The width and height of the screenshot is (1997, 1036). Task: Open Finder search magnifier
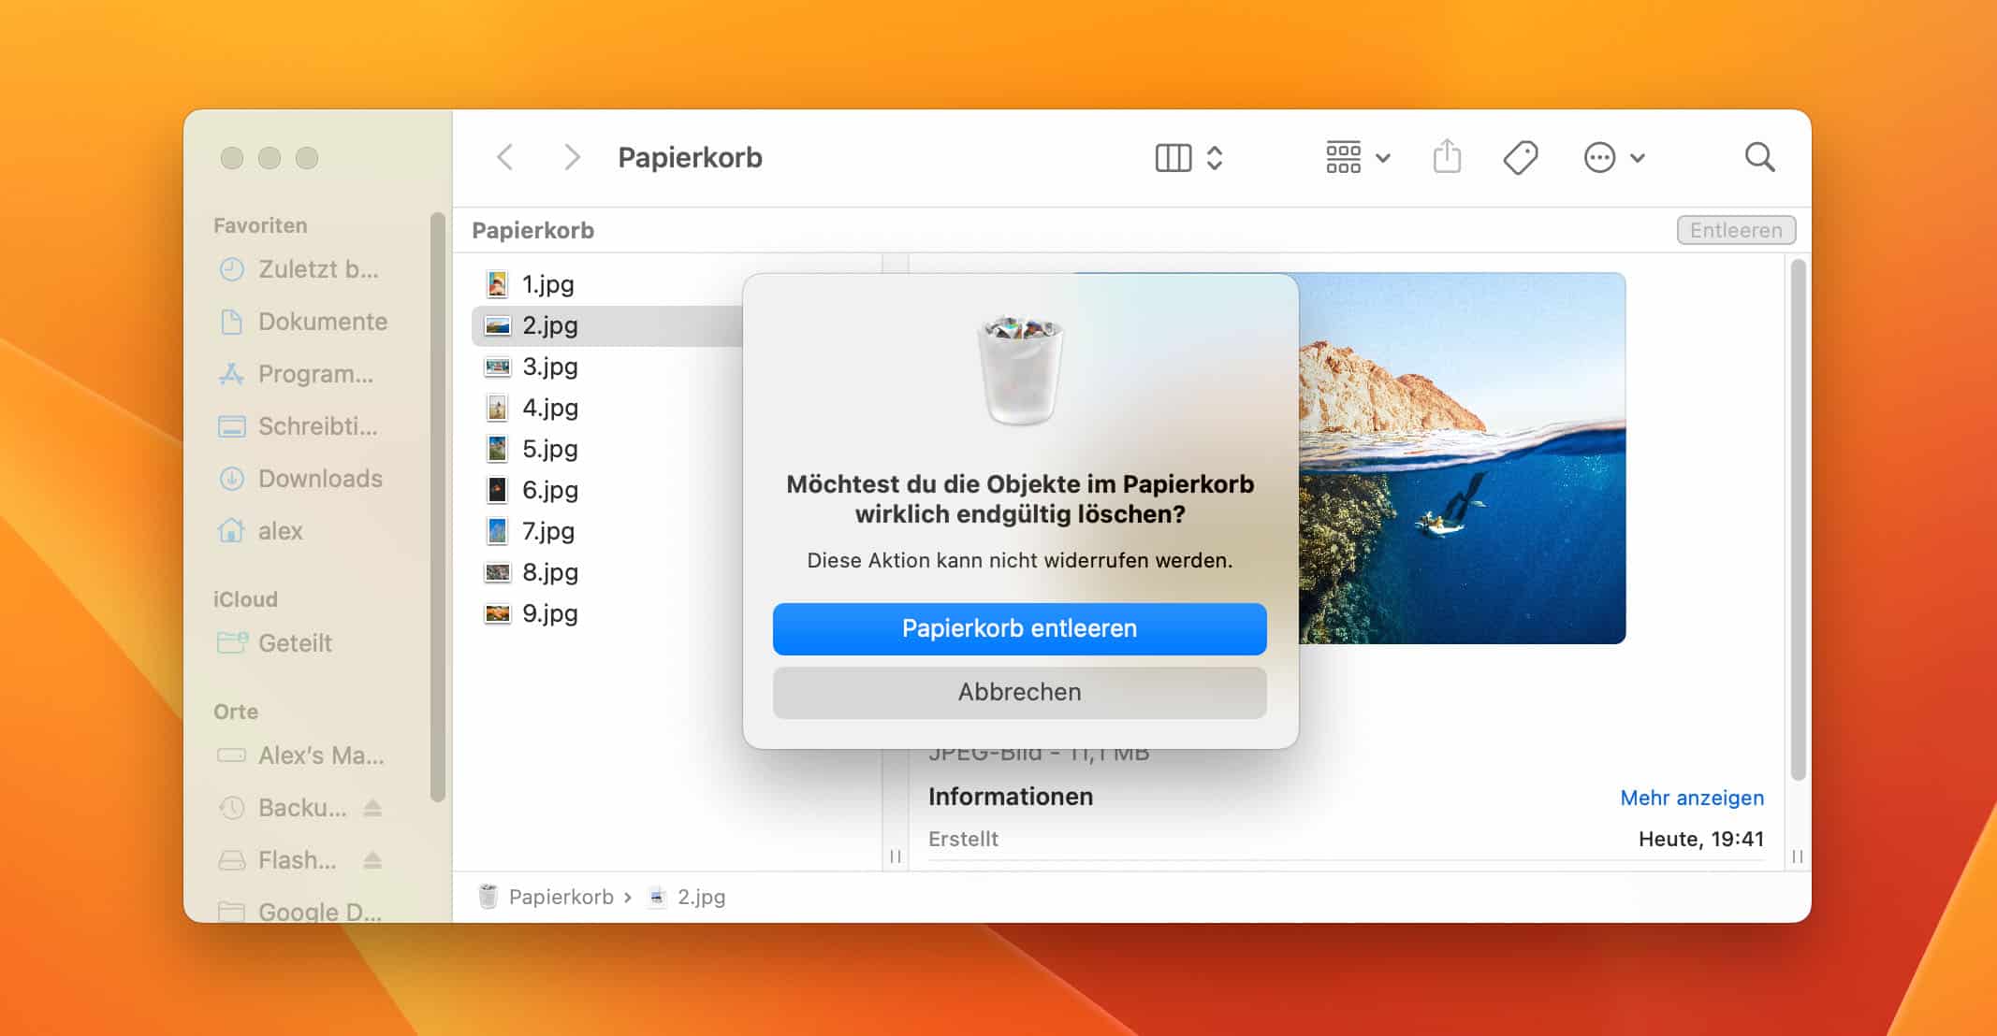pyautogui.click(x=1759, y=157)
